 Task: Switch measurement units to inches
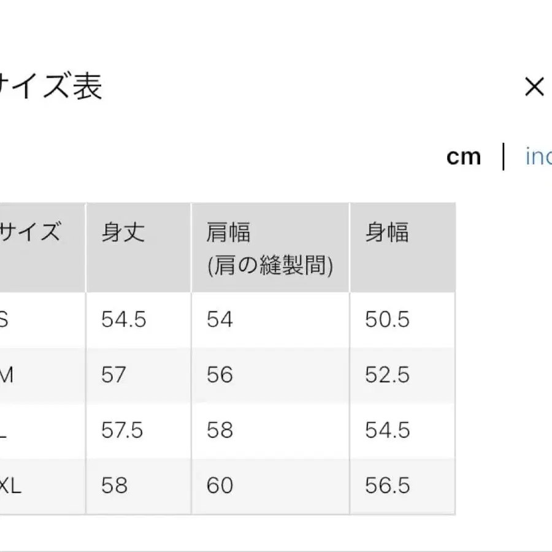[x=539, y=158]
